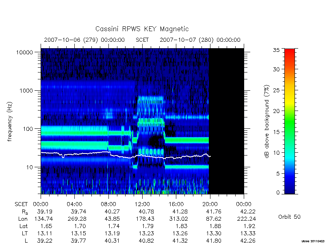
Task: Click colorbar tick label 25
Action: [x=276, y=90]
